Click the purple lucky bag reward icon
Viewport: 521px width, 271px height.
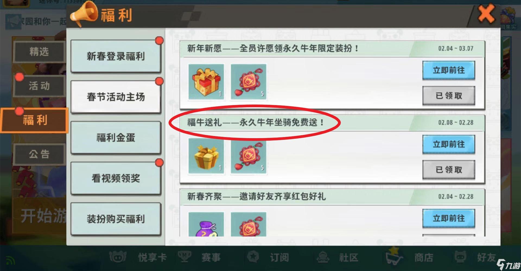[206, 224]
